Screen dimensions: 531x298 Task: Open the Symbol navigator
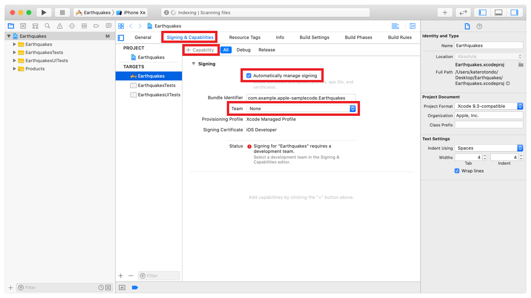pyautogui.click(x=35, y=26)
